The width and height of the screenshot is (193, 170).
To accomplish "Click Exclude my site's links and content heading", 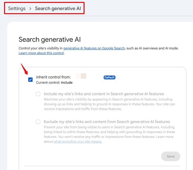I will coord(107,122).
